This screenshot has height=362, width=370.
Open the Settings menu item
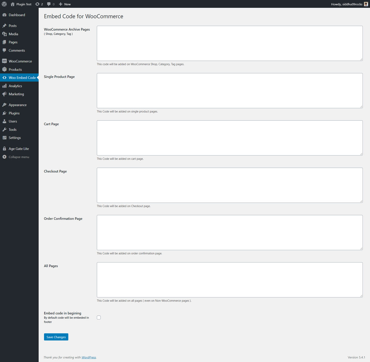point(19,137)
